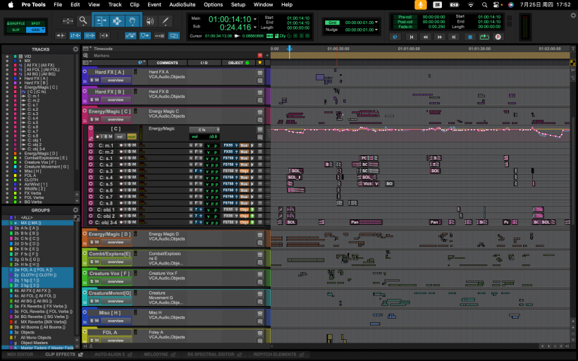Click the COMMENTS column header
This screenshot has width=578, height=361.
click(167, 63)
